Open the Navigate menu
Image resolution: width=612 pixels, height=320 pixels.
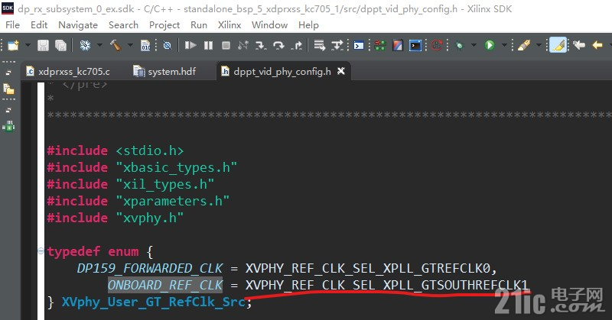tap(78, 25)
